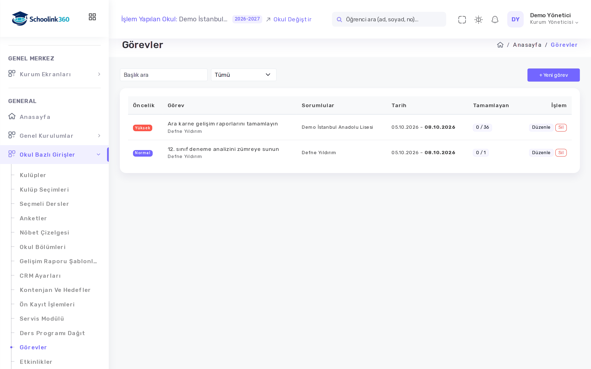Toggle the sidebar grid menu icon
This screenshot has width=591, height=369.
coord(92,17)
